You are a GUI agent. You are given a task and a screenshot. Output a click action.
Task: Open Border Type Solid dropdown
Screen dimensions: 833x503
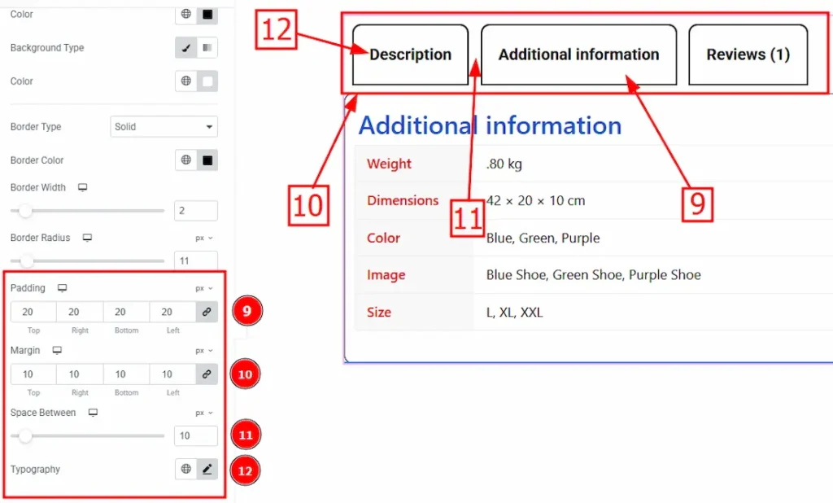point(164,126)
